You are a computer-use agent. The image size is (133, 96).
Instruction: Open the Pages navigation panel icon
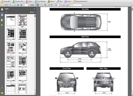[x=2, y=9]
